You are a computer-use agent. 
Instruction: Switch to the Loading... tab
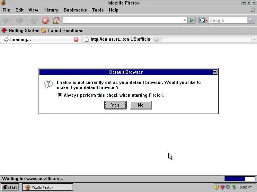[41, 39]
